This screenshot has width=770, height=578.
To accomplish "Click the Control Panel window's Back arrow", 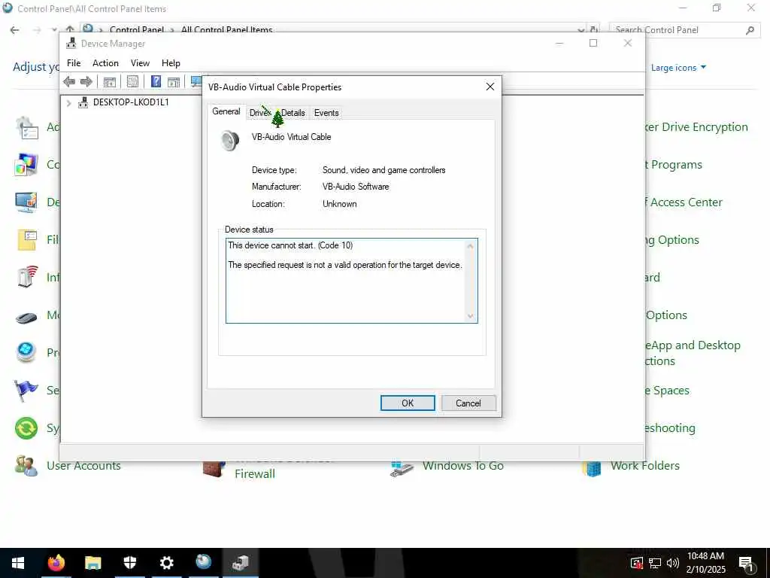I will (15, 30).
